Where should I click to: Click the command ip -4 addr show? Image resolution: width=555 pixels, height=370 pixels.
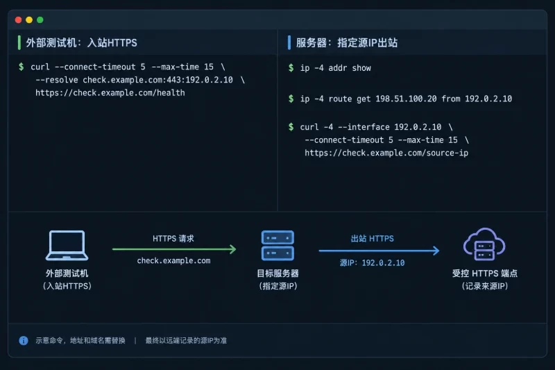coord(336,68)
